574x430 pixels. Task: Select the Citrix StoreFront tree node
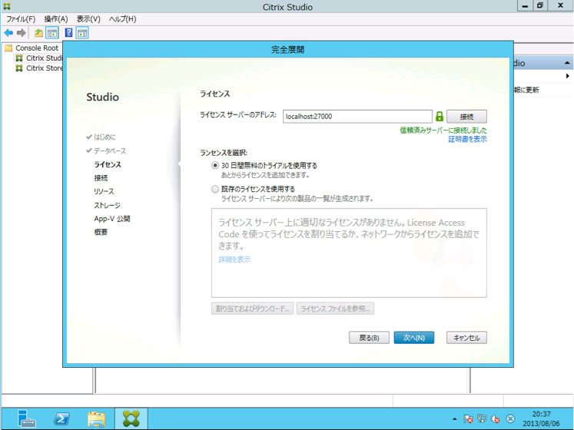[38, 68]
